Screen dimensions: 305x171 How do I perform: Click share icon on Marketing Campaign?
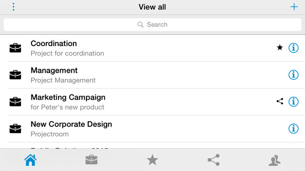[280, 101]
